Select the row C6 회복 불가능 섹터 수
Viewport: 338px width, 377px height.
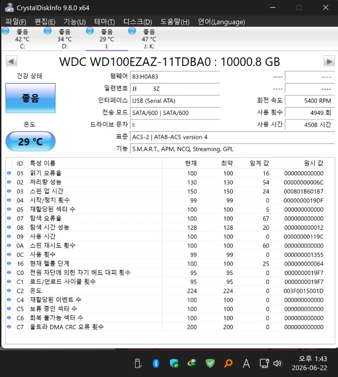click(x=165, y=318)
